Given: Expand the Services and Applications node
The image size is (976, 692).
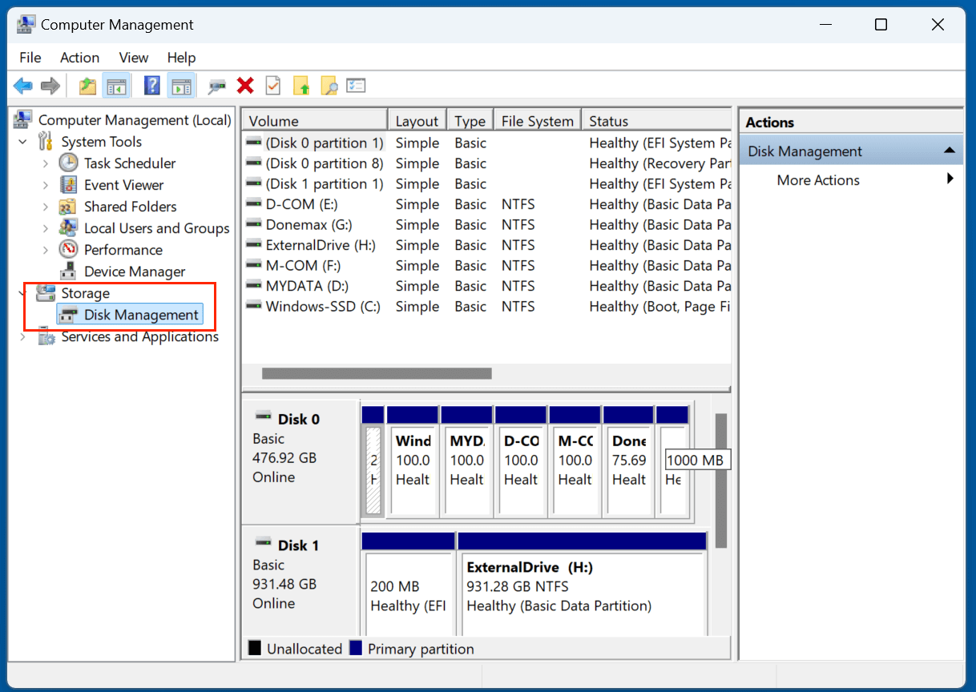Looking at the screenshot, I should (x=22, y=336).
